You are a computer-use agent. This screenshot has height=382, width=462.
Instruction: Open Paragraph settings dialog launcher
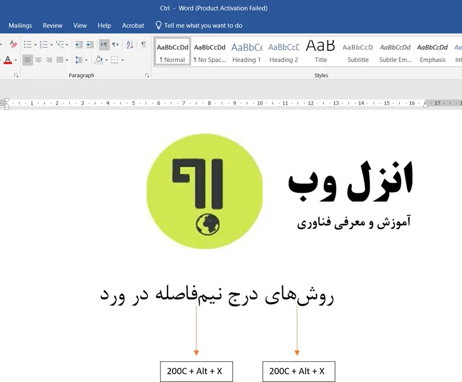coord(147,76)
